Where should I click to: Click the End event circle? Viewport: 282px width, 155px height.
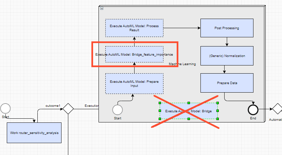pos(253,110)
